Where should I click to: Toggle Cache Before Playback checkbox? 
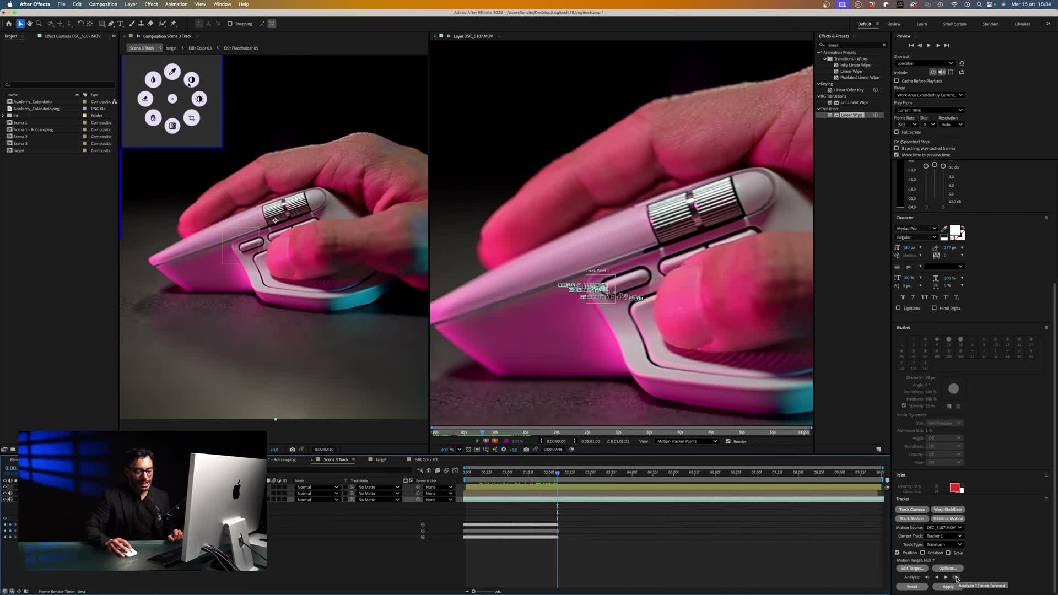pos(897,81)
